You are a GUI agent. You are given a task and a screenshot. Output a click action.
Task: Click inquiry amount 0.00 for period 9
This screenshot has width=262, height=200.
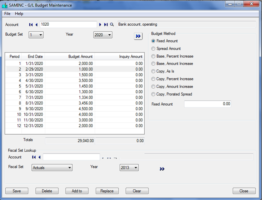click(x=119, y=109)
